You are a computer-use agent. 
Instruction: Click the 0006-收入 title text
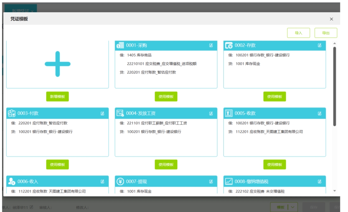(x=28, y=181)
